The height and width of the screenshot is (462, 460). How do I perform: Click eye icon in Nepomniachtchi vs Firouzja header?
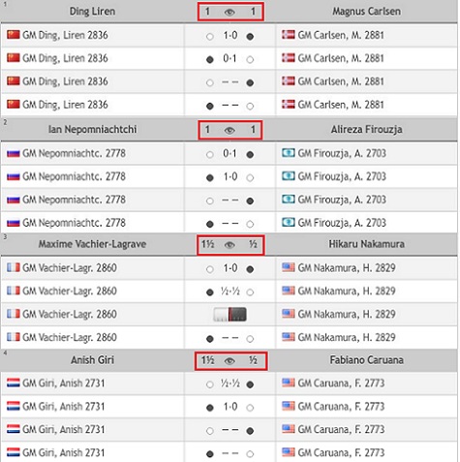pos(230,131)
